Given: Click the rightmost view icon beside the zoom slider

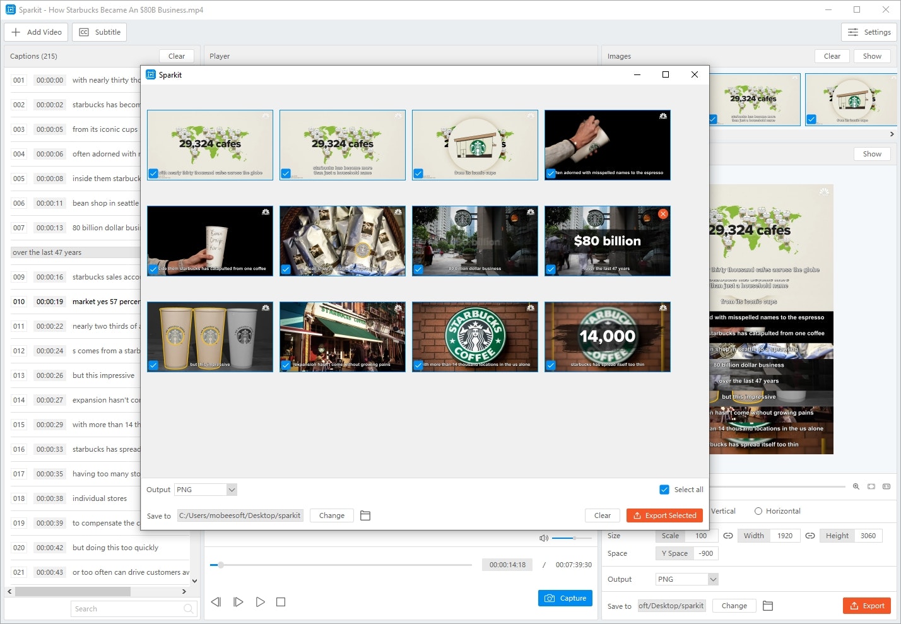Looking at the screenshot, I should [886, 486].
